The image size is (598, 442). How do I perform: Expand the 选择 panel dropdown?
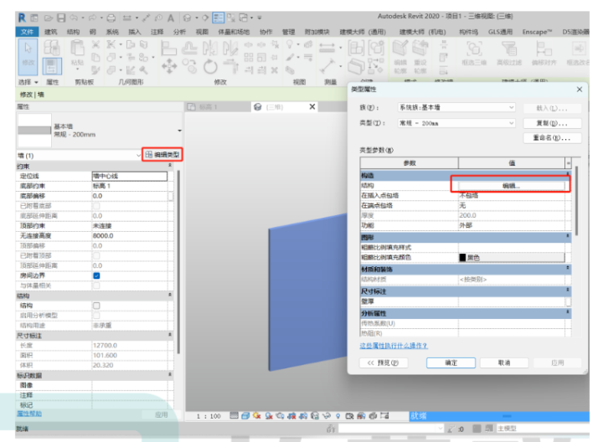click(x=36, y=82)
